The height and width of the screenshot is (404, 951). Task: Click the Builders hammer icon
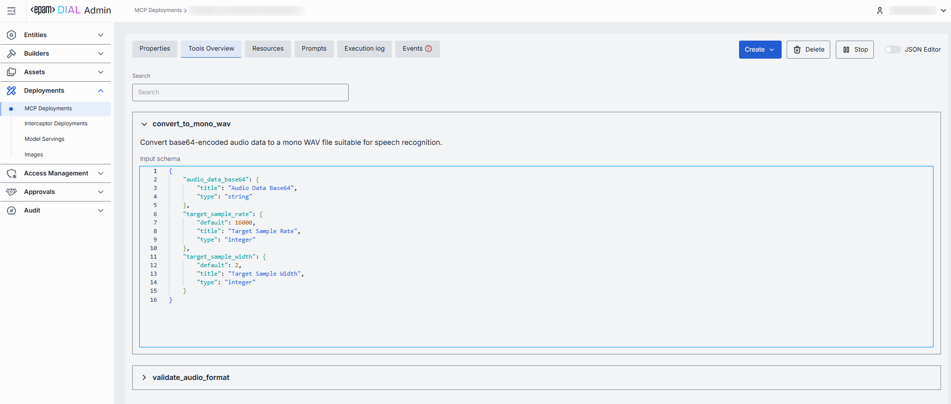point(12,54)
